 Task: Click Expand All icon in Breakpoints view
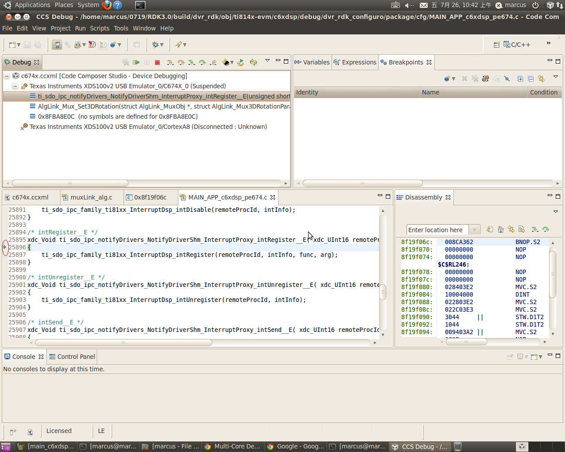coord(520,79)
